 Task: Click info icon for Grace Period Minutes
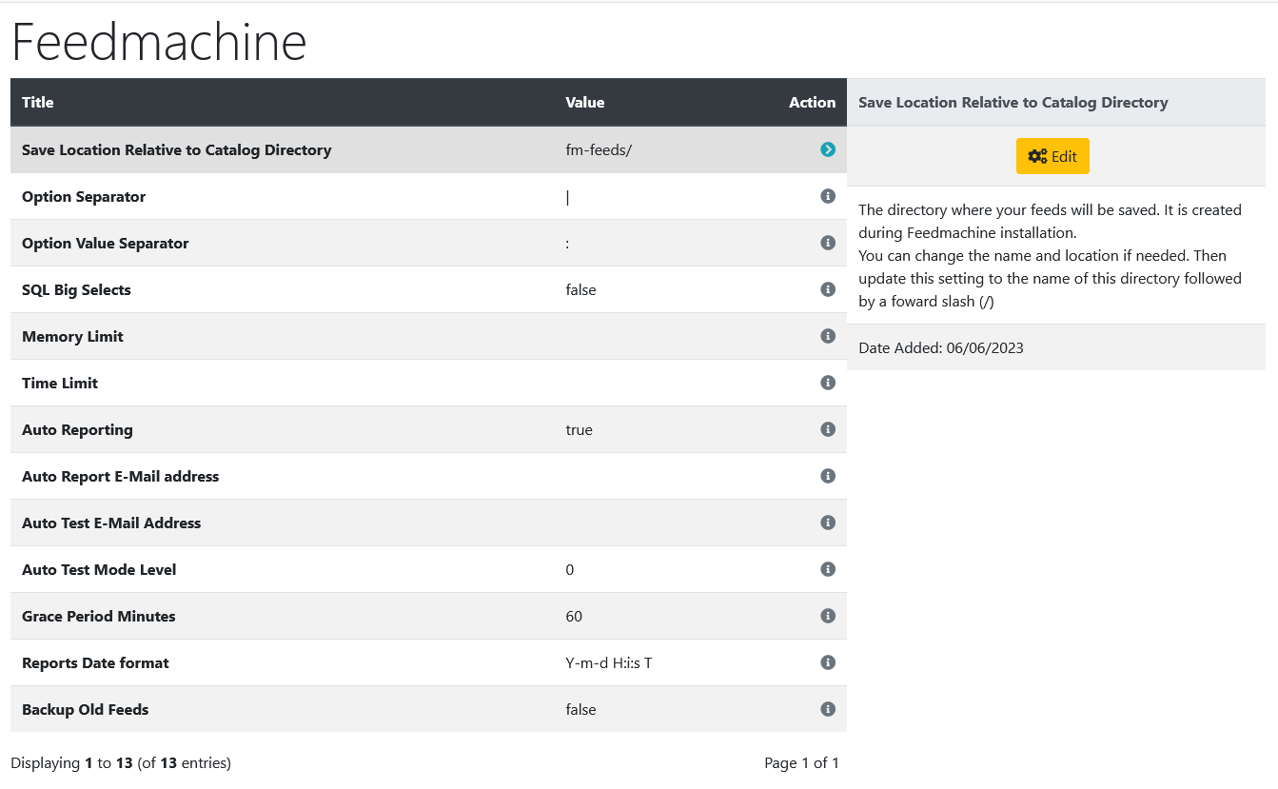(x=828, y=616)
